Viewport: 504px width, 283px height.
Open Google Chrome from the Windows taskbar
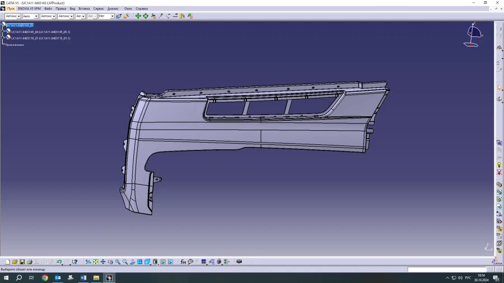[45, 277]
